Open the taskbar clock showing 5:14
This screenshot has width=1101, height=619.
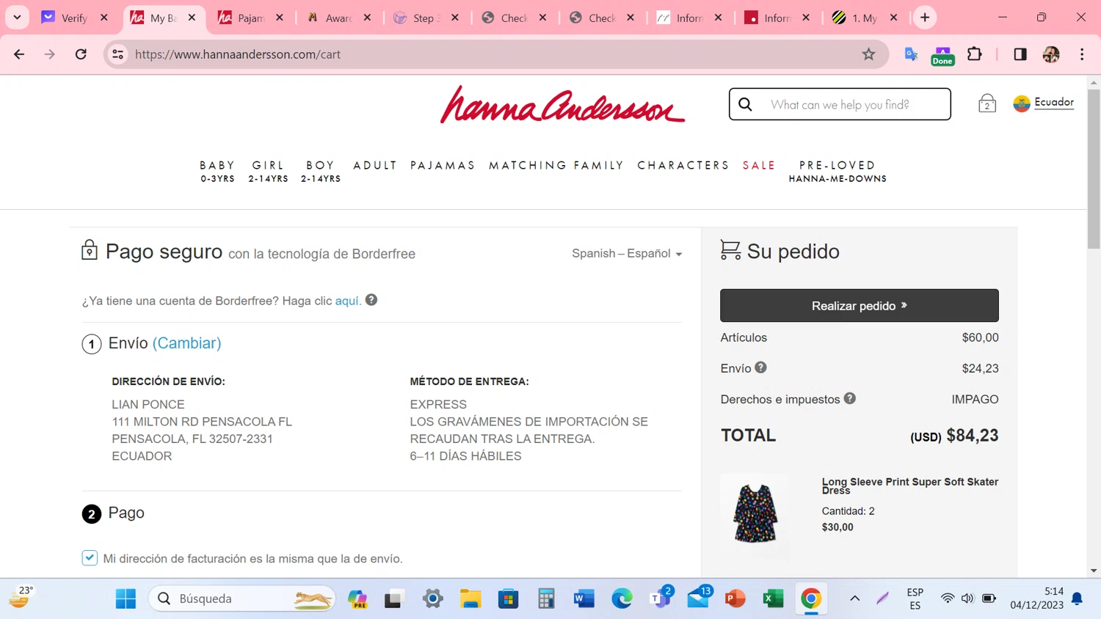[x=1037, y=598]
